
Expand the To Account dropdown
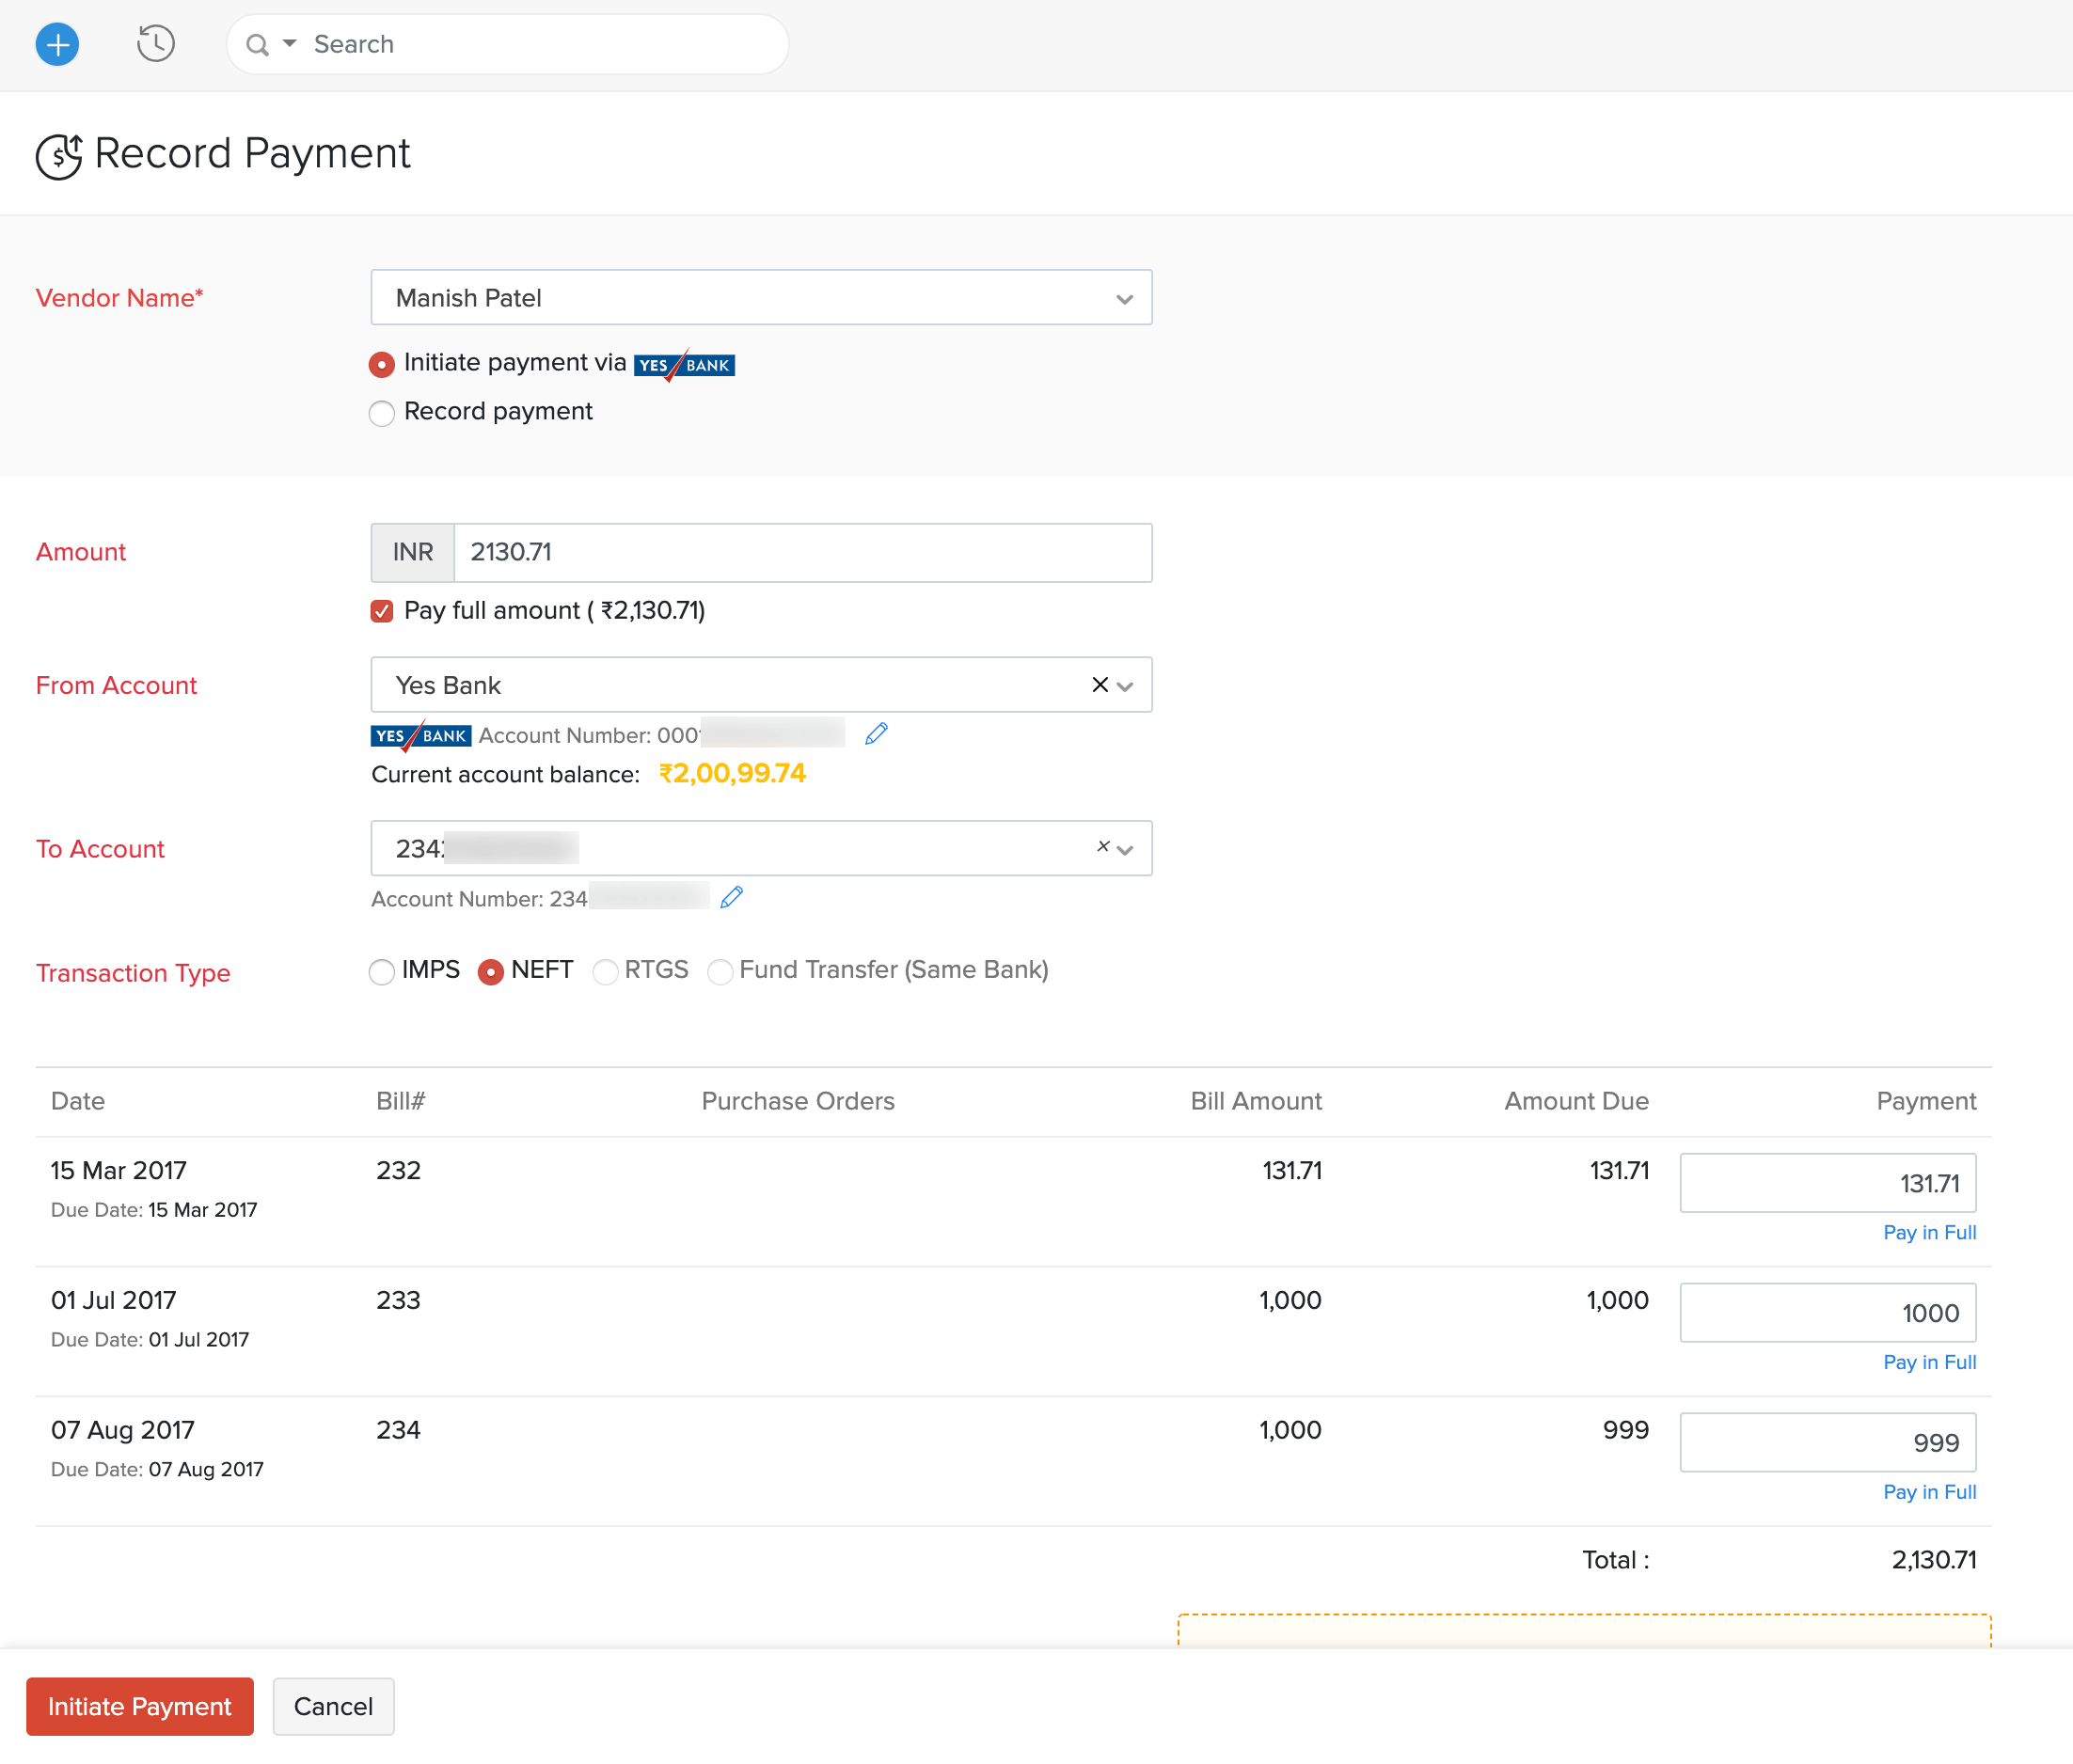coord(1130,849)
